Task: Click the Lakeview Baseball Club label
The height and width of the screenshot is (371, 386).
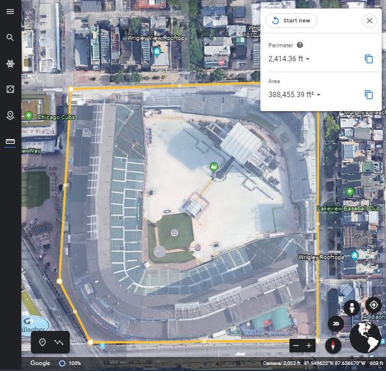Action: [x=349, y=209]
